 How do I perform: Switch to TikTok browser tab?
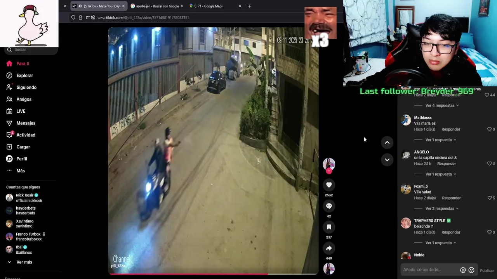99,6
